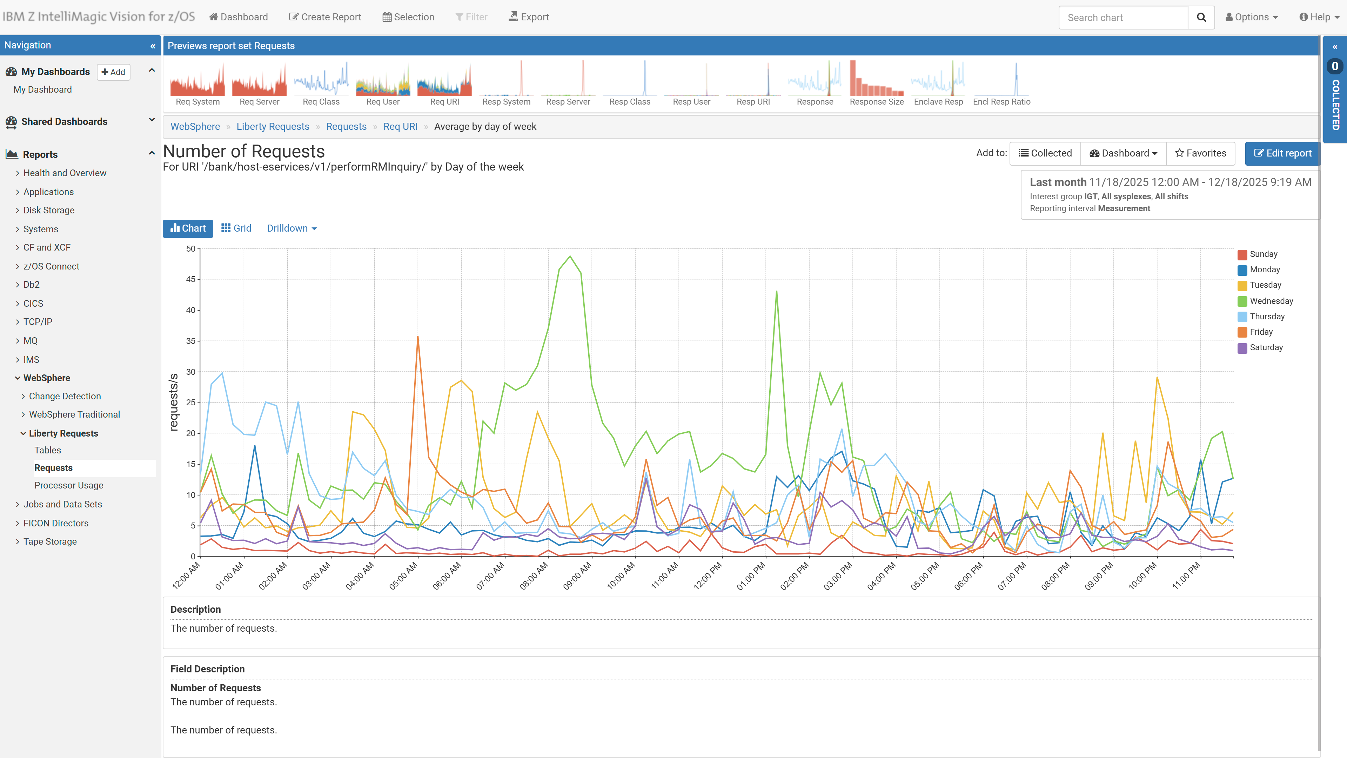The image size is (1347, 758).
Task: Collapse the Navigation panel using the double-chevron
Action: tap(153, 46)
